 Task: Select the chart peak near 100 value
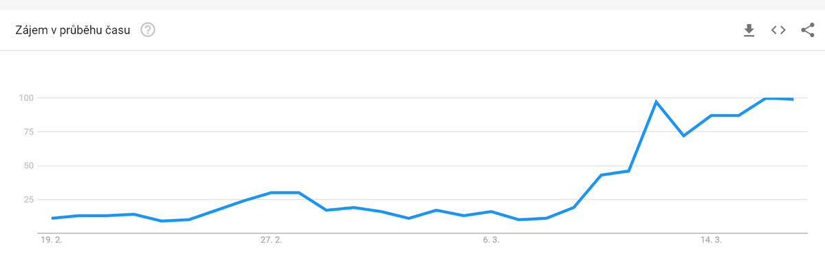click(766, 98)
